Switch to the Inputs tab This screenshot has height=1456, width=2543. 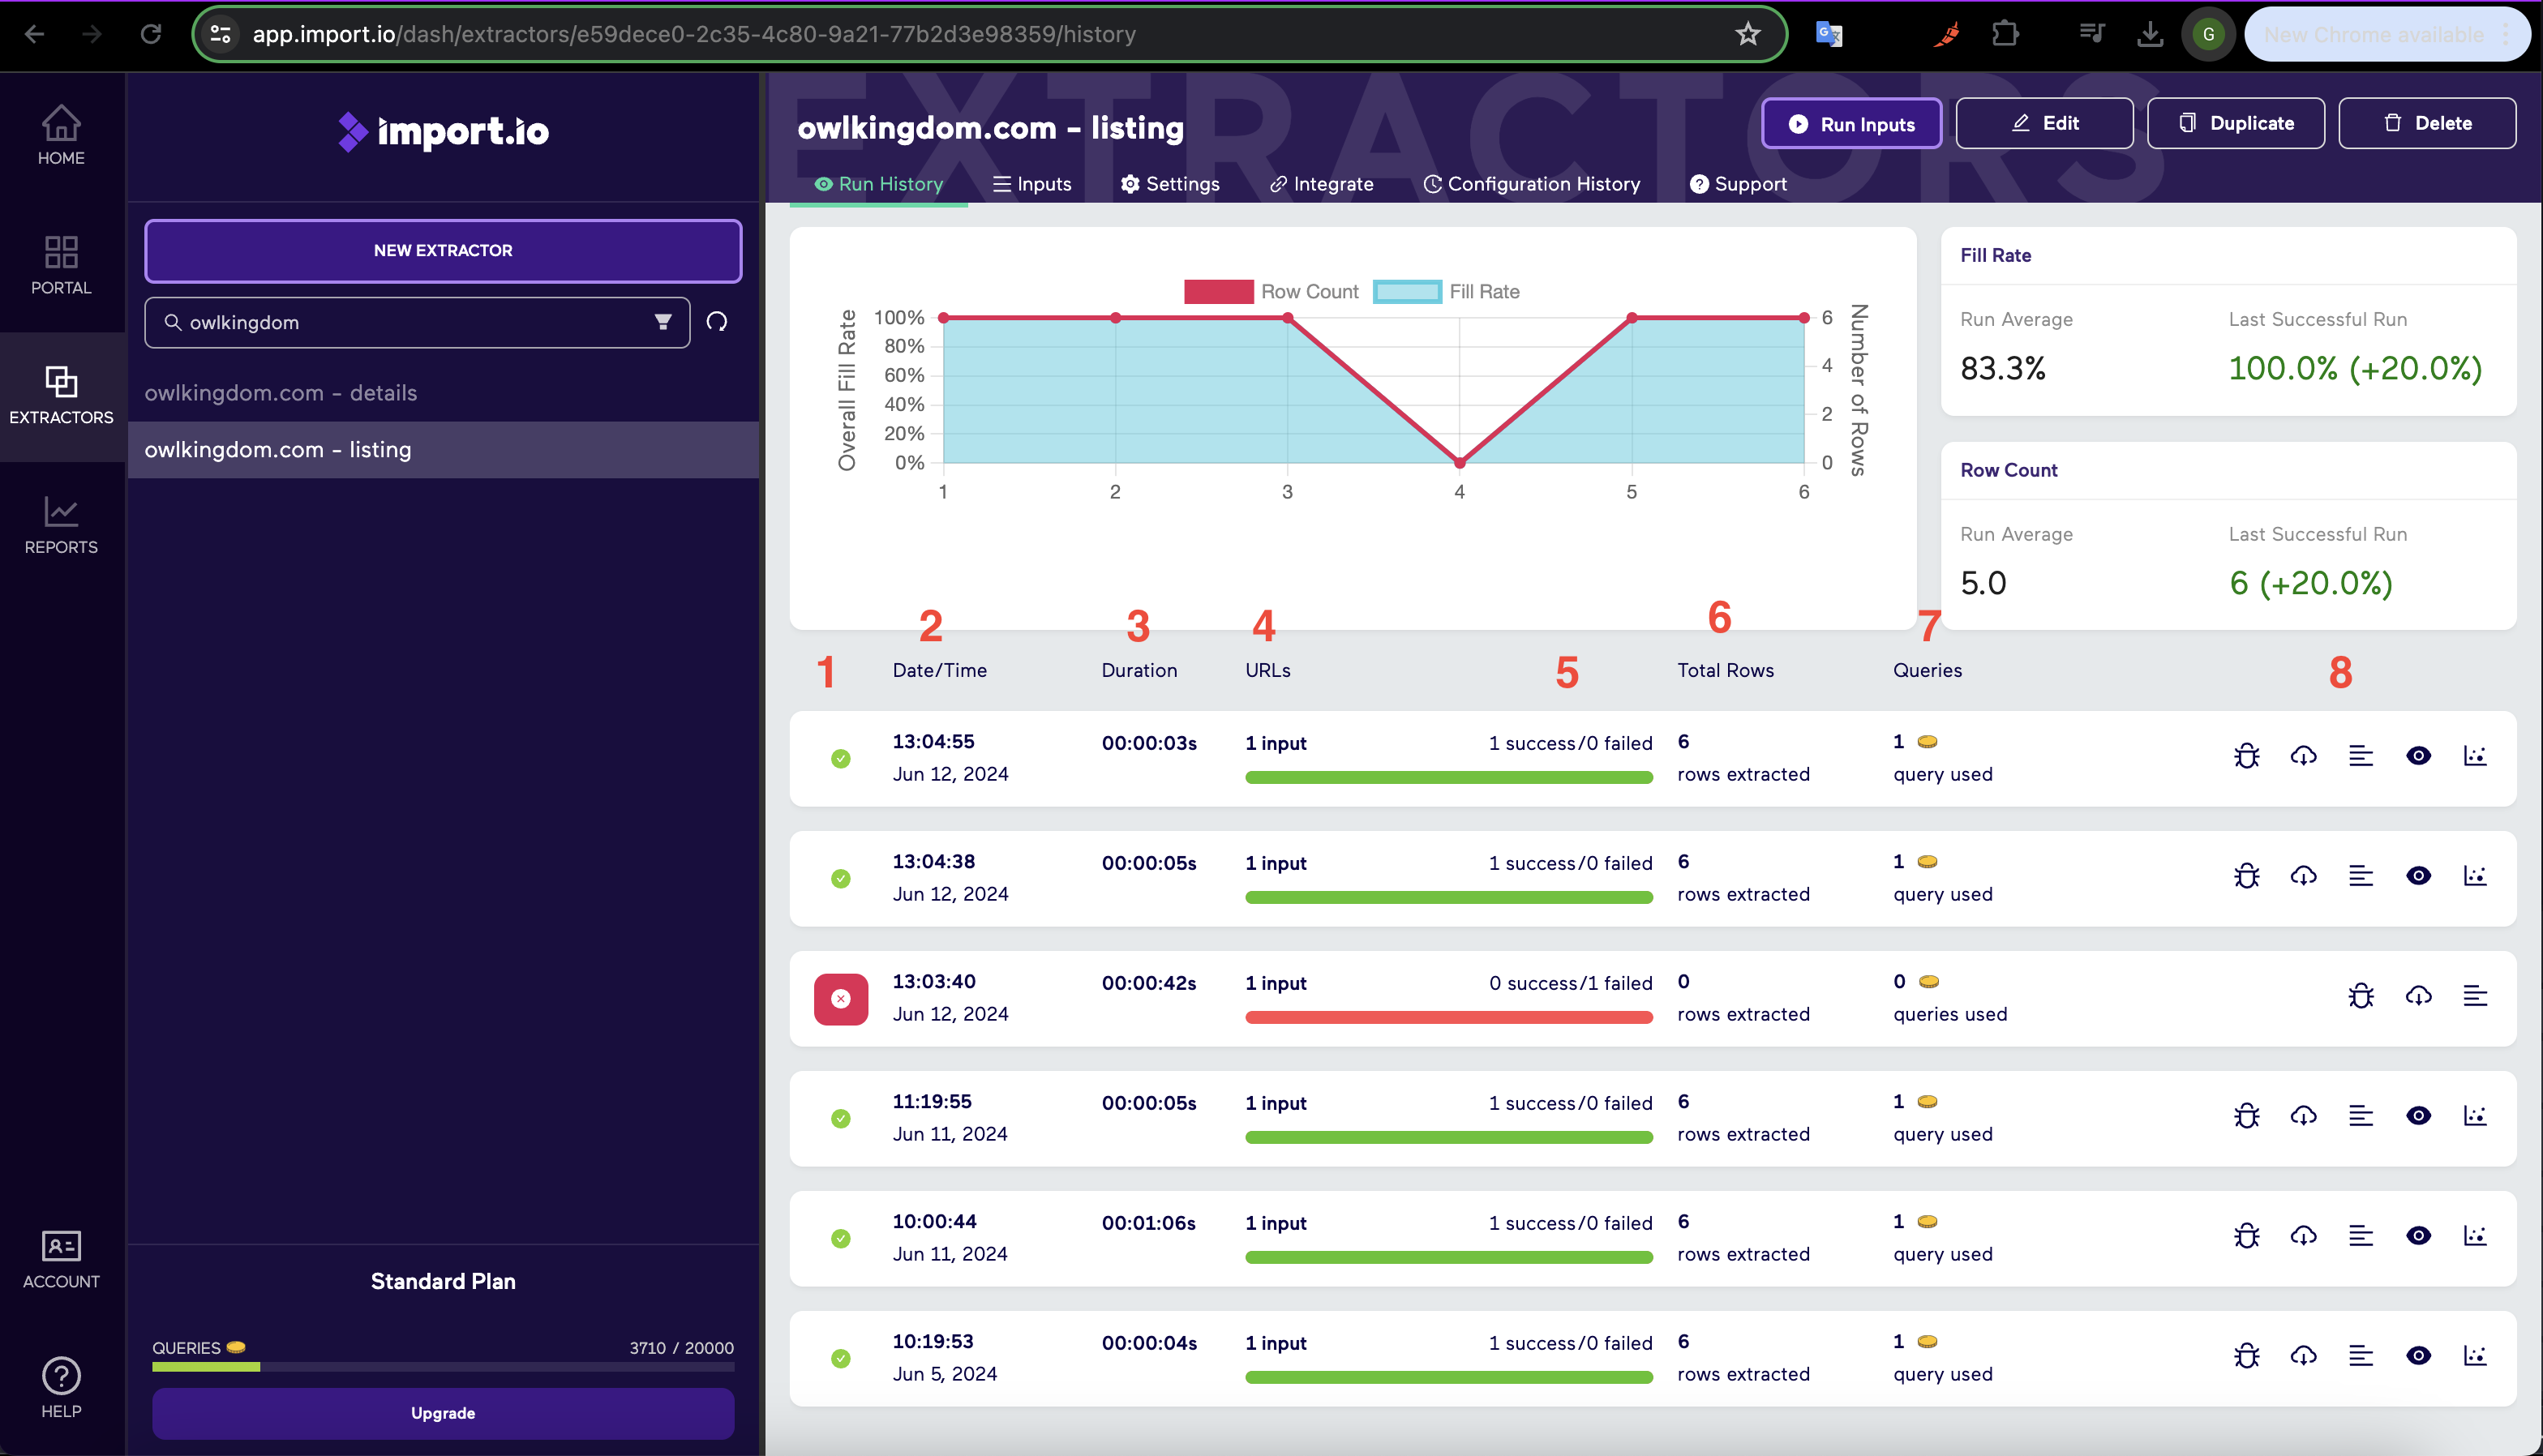[x=1032, y=184]
